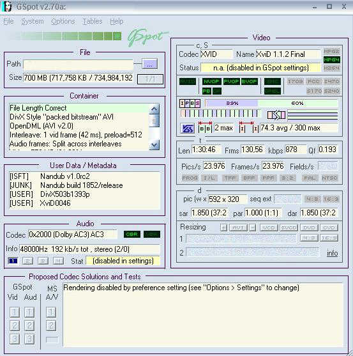Screen dimensions: 353x356
Task: Toggle the 4:3 resize button in Resizing row 1
Action: tap(309, 238)
